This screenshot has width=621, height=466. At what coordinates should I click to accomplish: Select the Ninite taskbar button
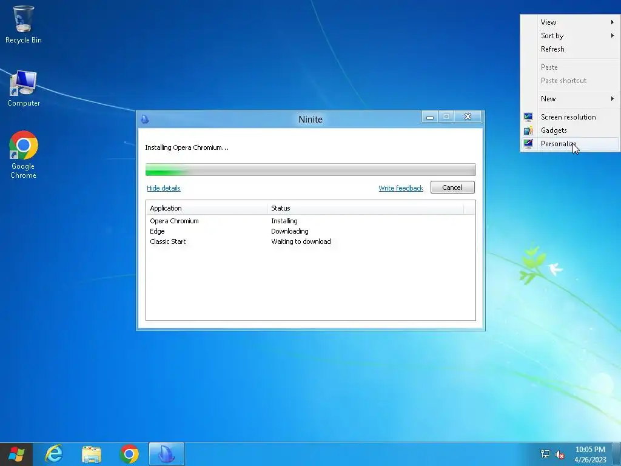pos(167,454)
